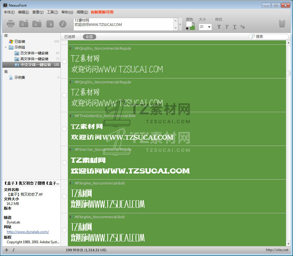
Task: Click the 16.2 MB file size value
Action: (13, 204)
